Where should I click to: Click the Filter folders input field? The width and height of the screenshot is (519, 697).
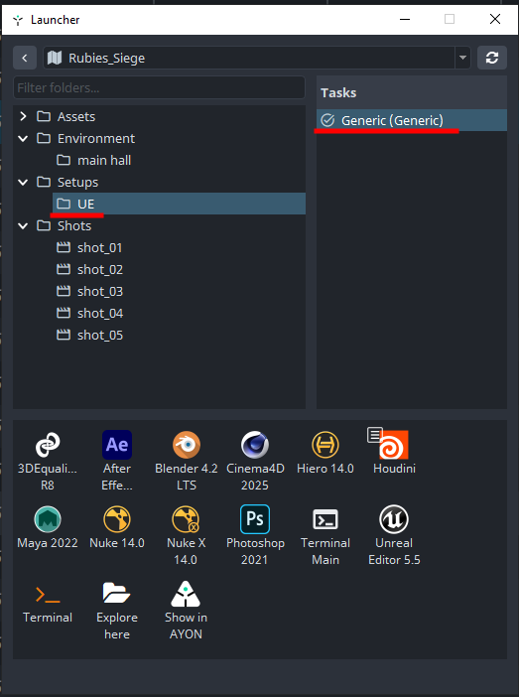pyautogui.click(x=159, y=87)
